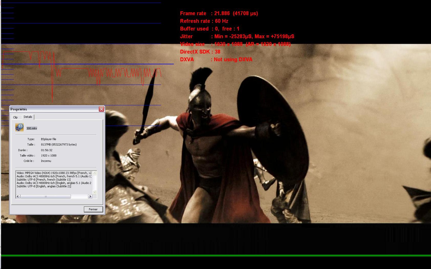Viewport: 431px width, 269px height.
Task: Click the up arrow of the stream list scrollbar
Action: pos(94,173)
